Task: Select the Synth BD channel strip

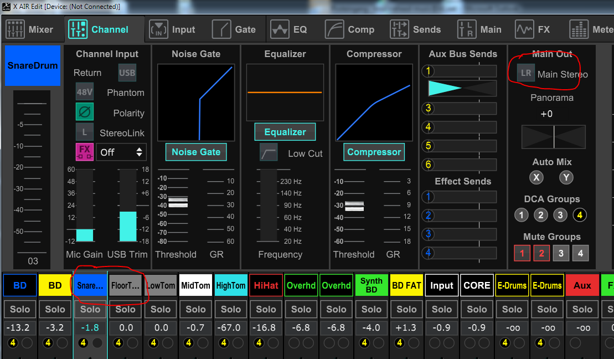Action: 372,285
